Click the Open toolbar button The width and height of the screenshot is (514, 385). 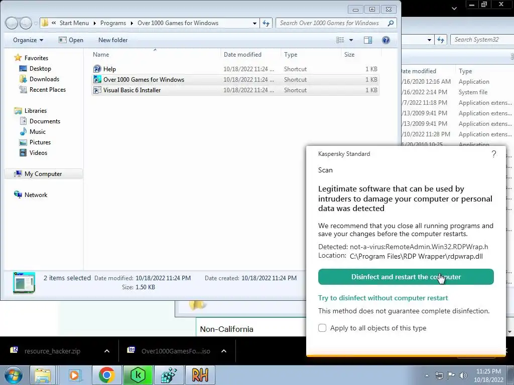coord(71,40)
